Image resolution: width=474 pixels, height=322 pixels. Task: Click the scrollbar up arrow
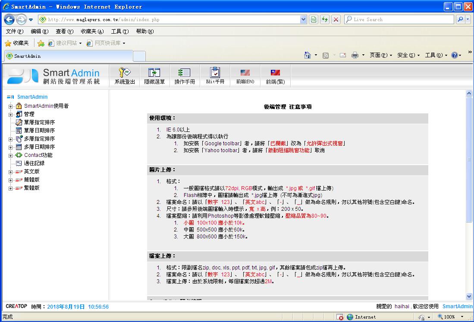(469, 93)
